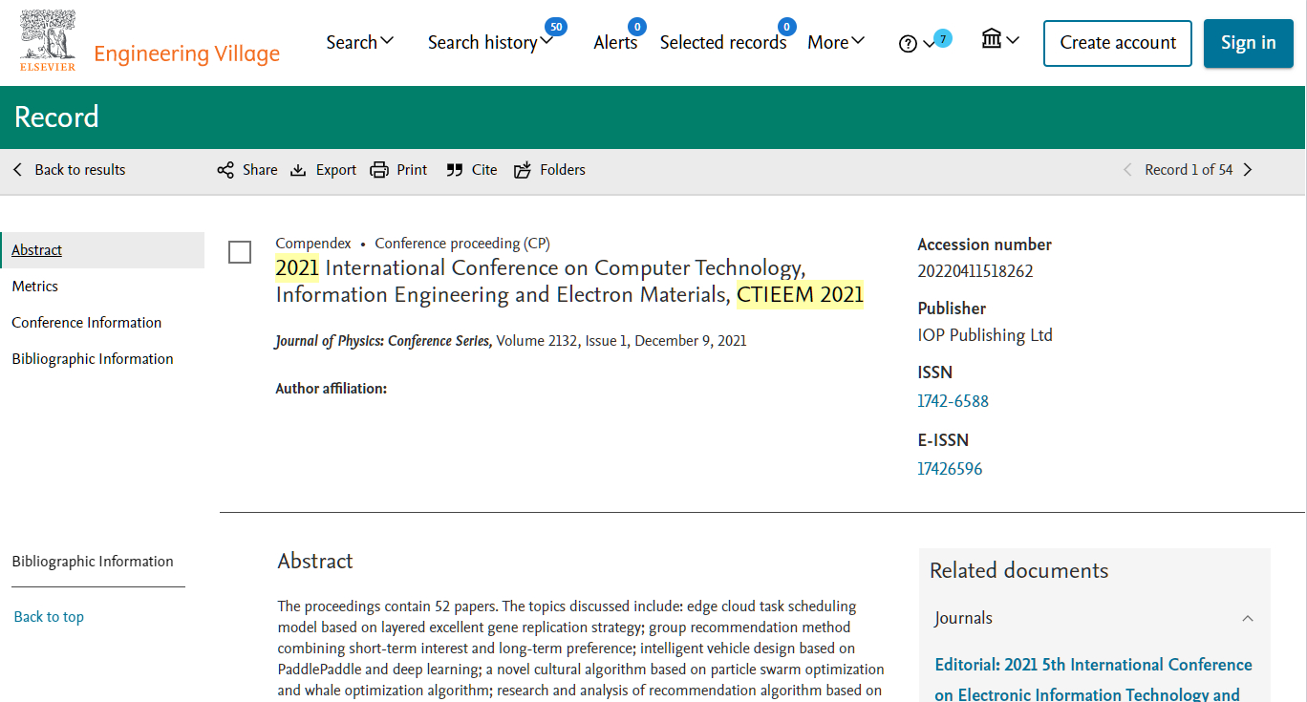Viewport: 1307px width, 702px height.
Task: Click the Cite quotation icon
Action: [x=455, y=170]
